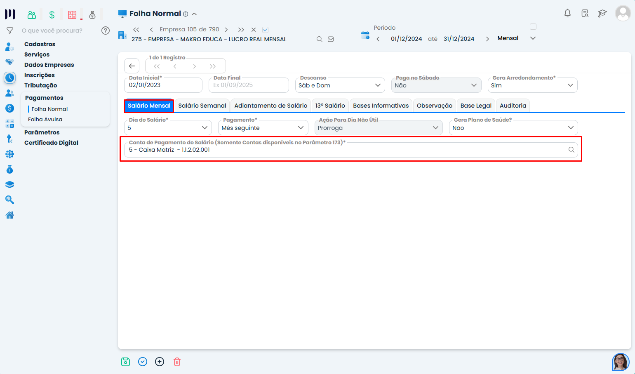Image resolution: width=635 pixels, height=374 pixels.
Task: Select Folha Avulsa in the sidebar
Action: click(45, 119)
